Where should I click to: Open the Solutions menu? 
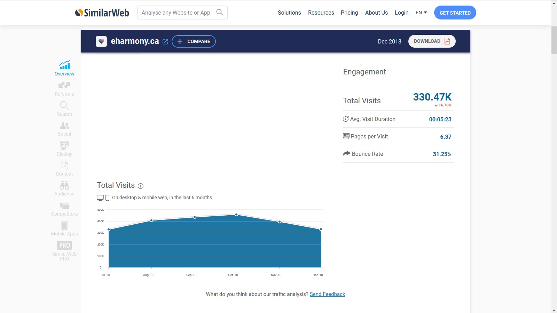pyautogui.click(x=289, y=13)
